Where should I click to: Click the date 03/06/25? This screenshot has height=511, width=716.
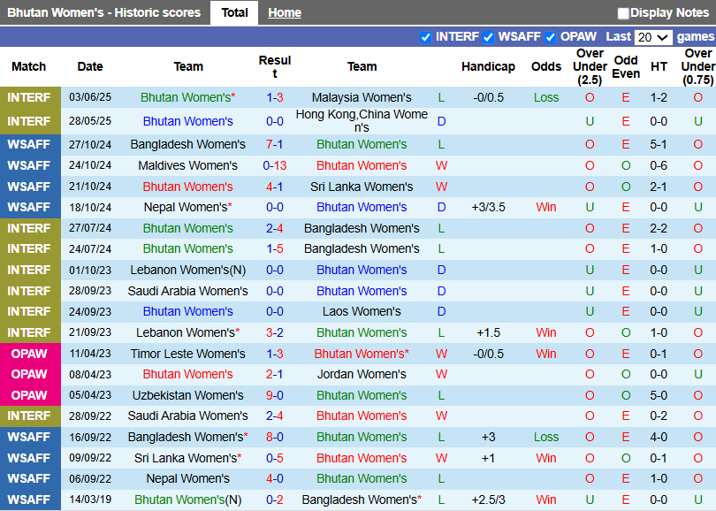90,97
